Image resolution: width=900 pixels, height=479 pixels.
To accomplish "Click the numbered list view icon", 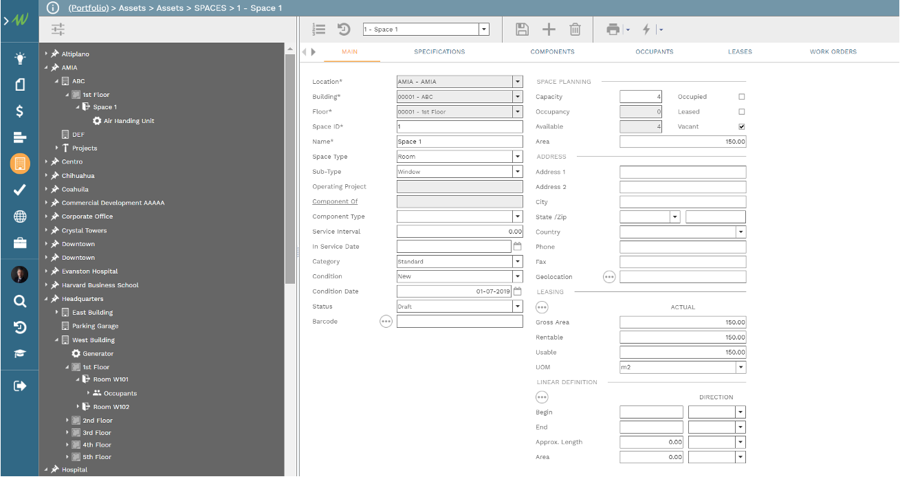I will [318, 30].
